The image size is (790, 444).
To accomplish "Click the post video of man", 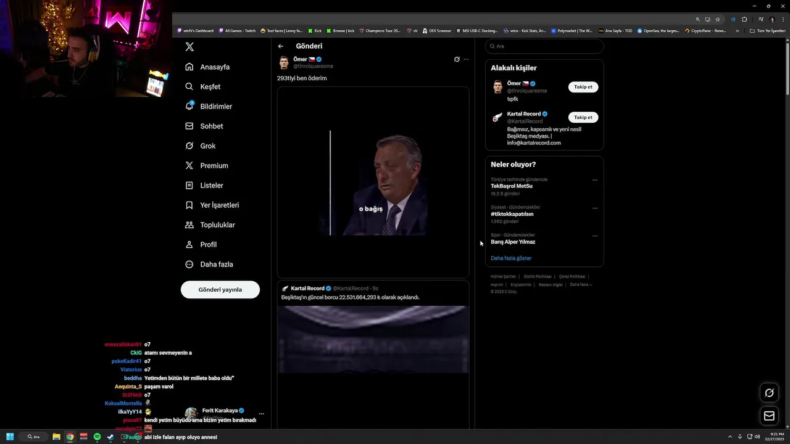I will 373,183.
